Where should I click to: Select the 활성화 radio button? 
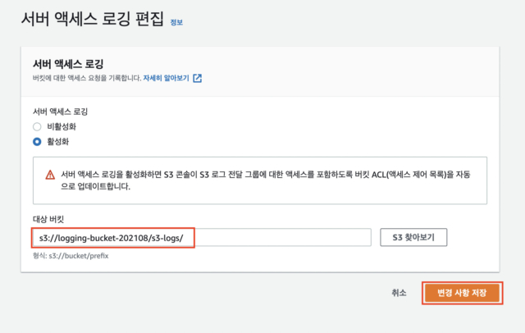tap(37, 142)
